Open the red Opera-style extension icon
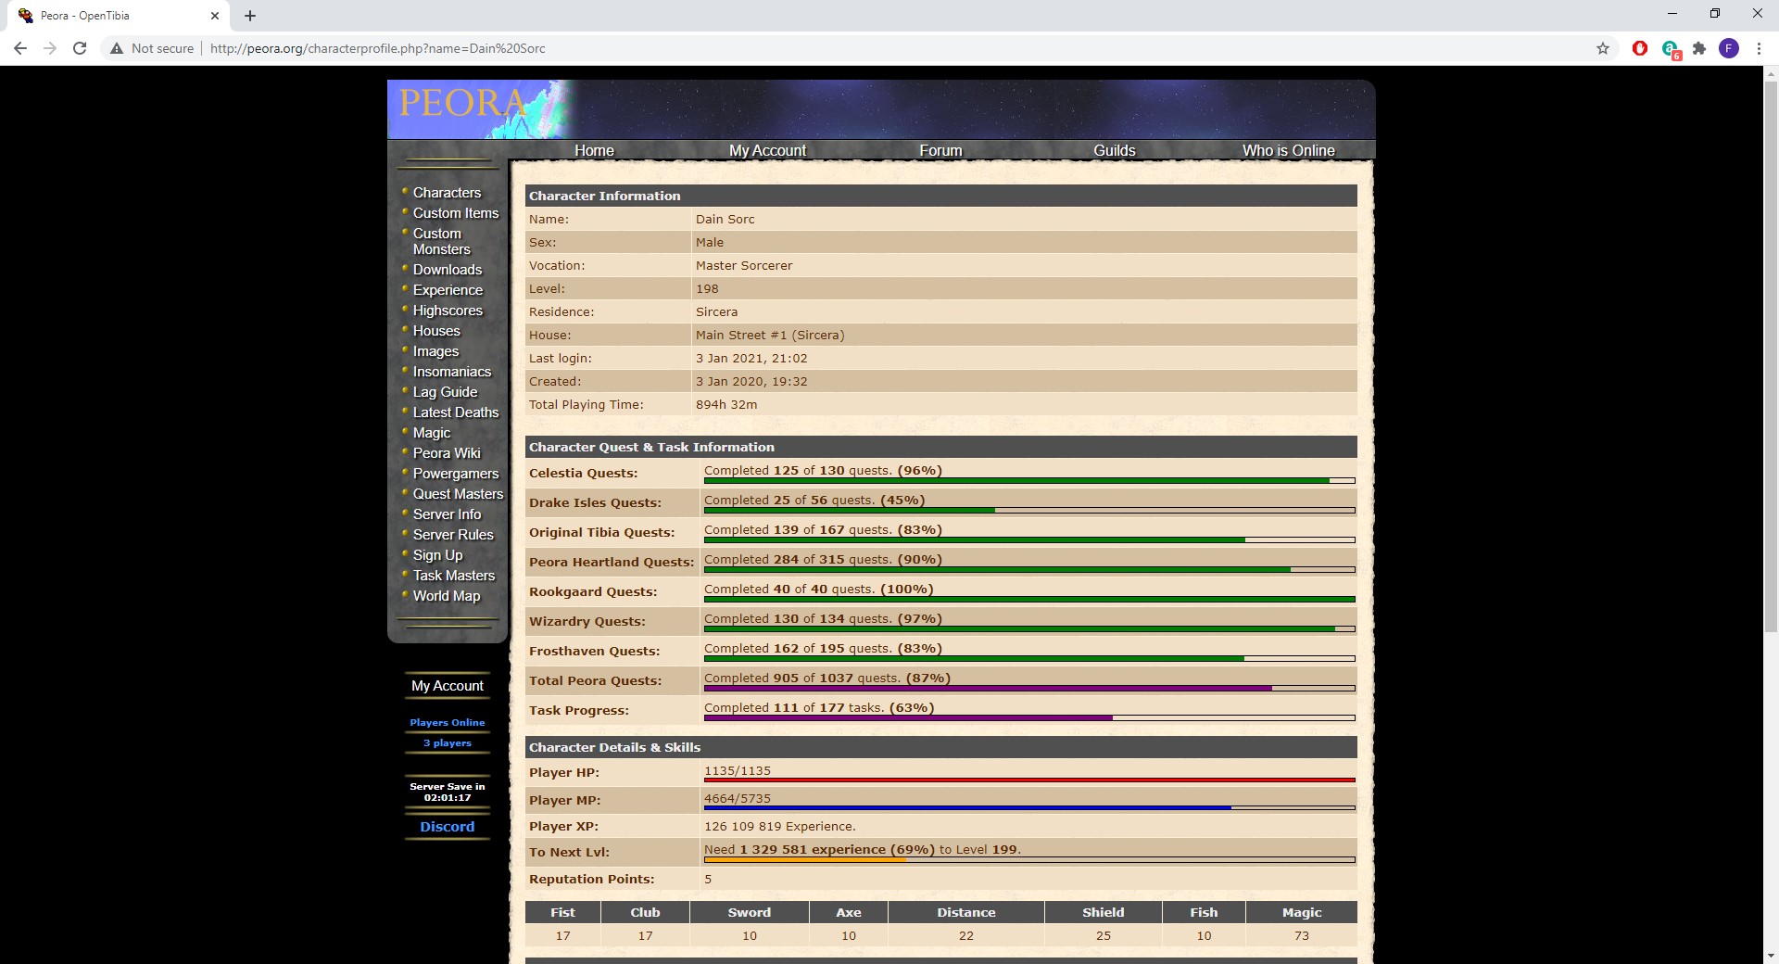Screen dimensions: 1779x964 pos(1640,48)
